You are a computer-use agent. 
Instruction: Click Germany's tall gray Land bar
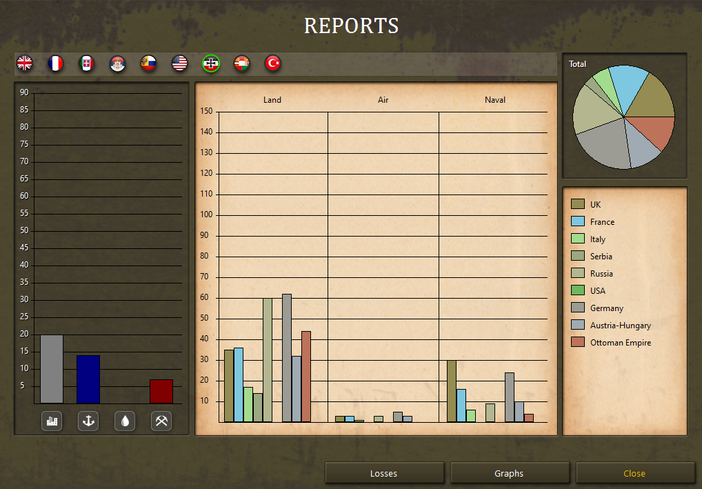[x=287, y=358]
